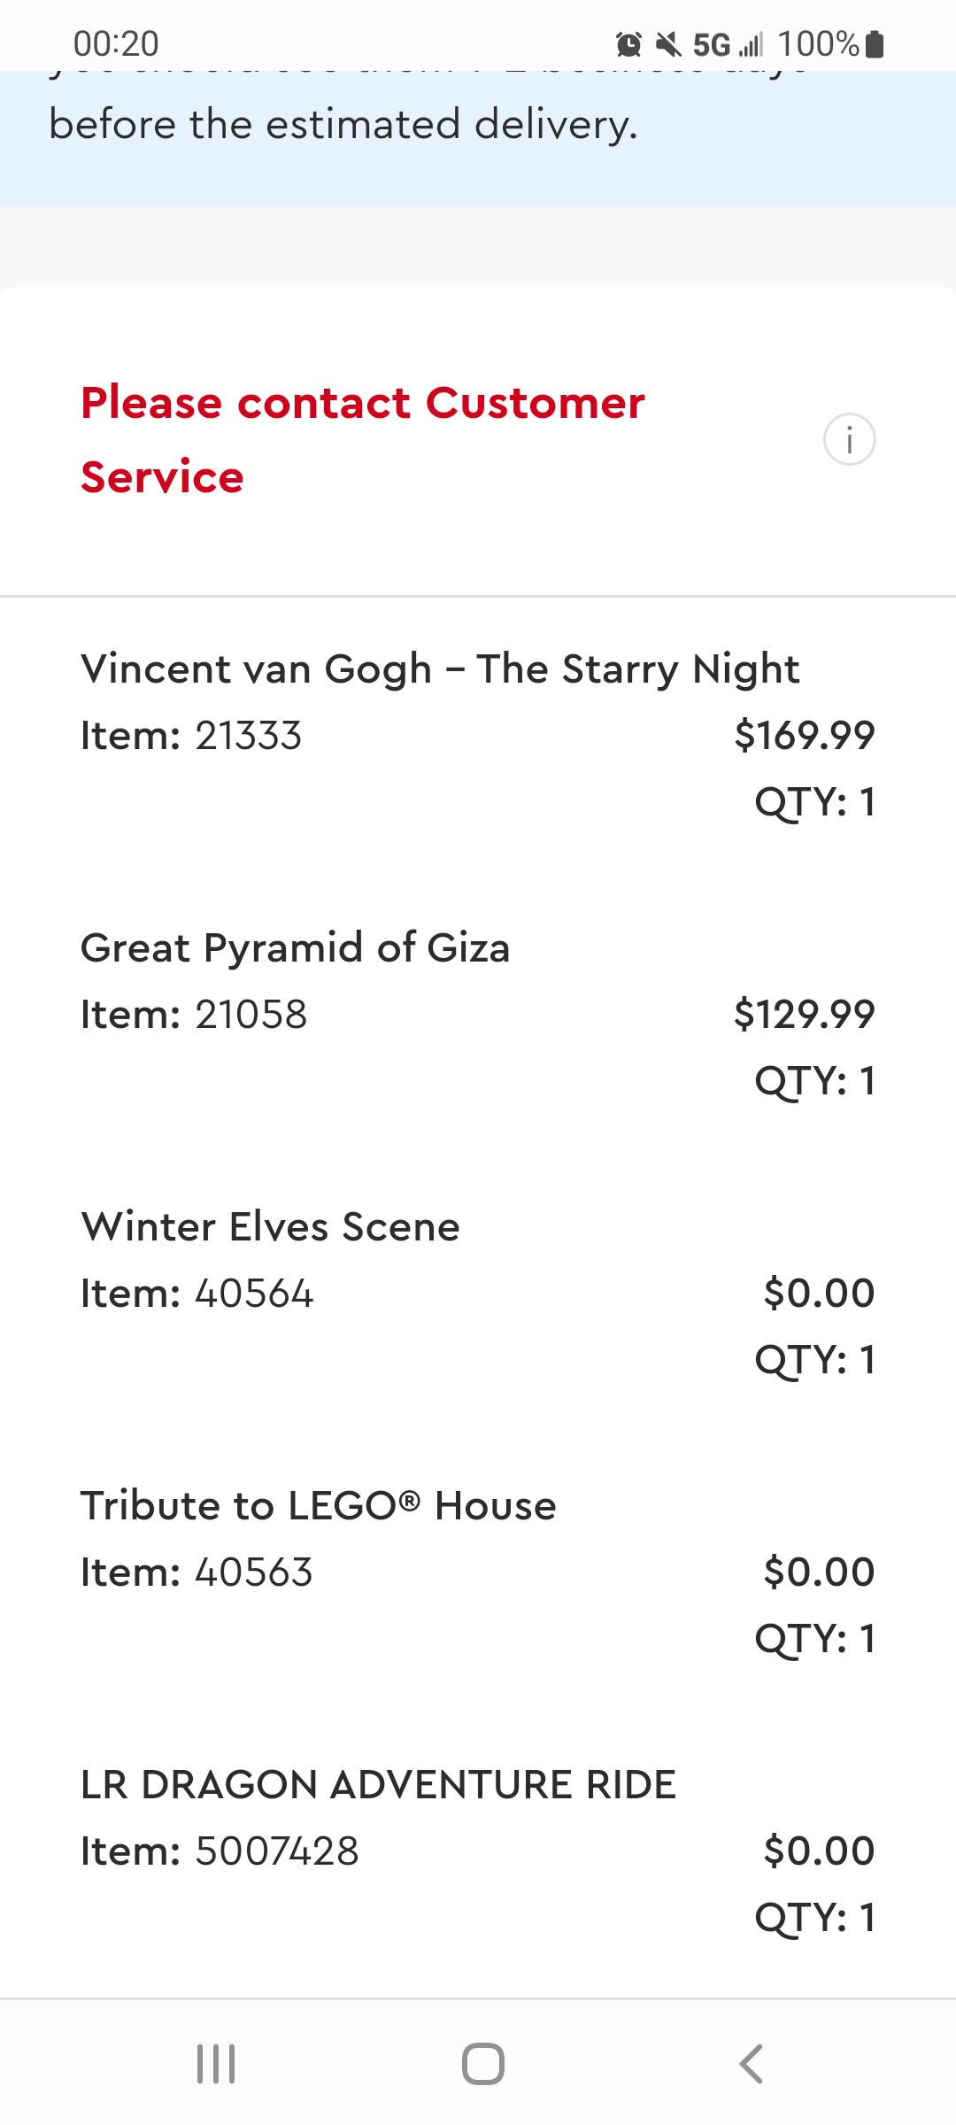Tap the info icon beside Customer Service
This screenshot has width=956, height=2125.
[x=849, y=439]
